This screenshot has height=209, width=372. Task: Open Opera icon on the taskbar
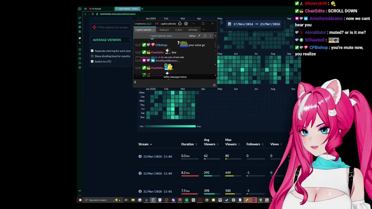click(200, 200)
